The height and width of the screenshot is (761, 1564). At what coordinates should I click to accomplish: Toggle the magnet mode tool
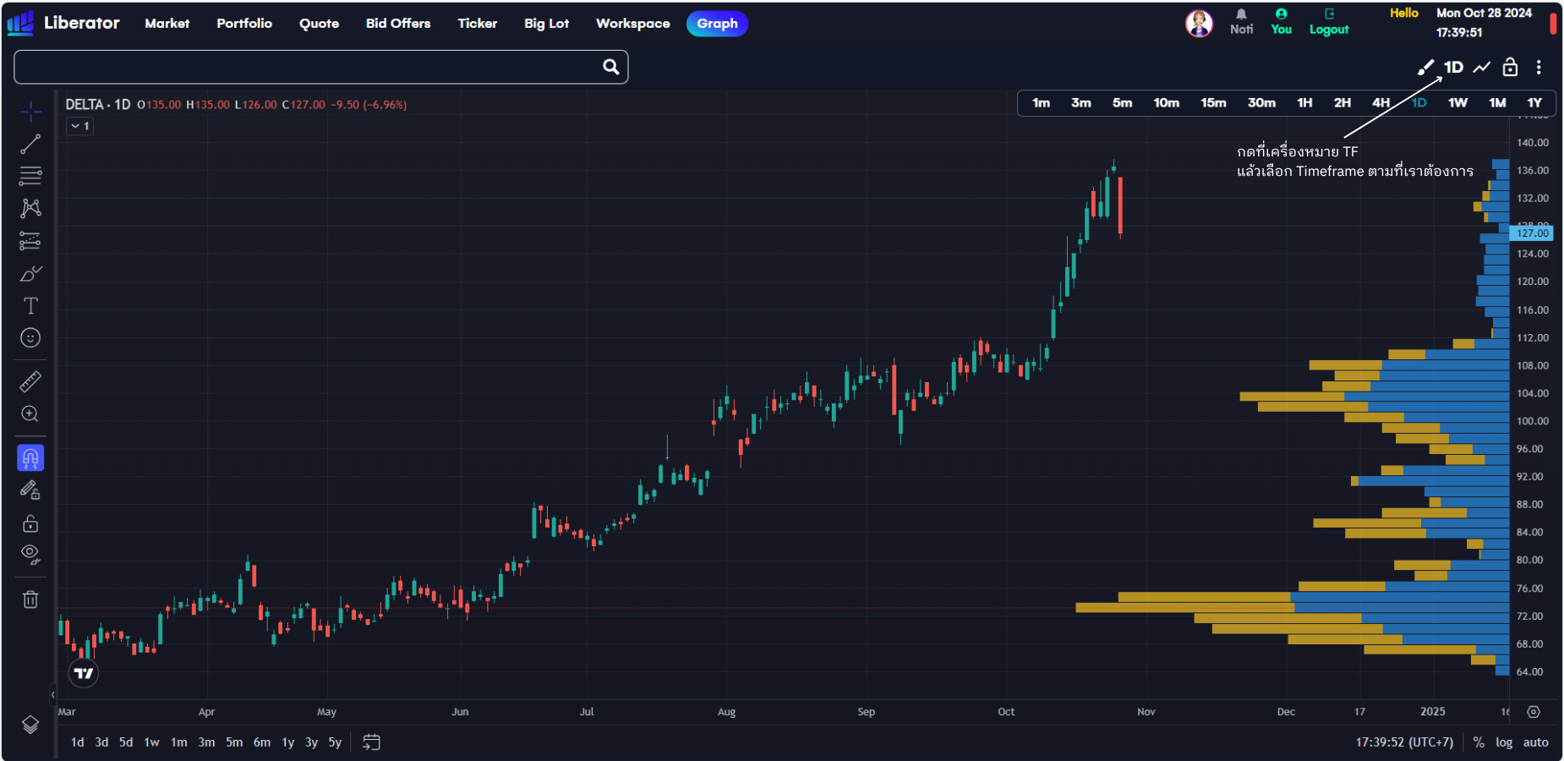30,458
